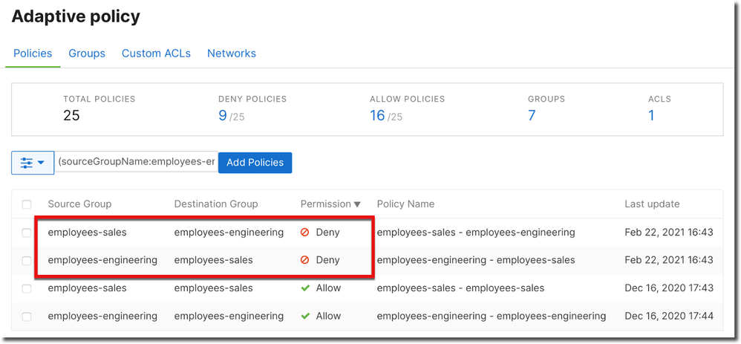Screen dimensions: 741x344
Task: Toggle the select-all checkbox in table header
Action: click(27, 204)
